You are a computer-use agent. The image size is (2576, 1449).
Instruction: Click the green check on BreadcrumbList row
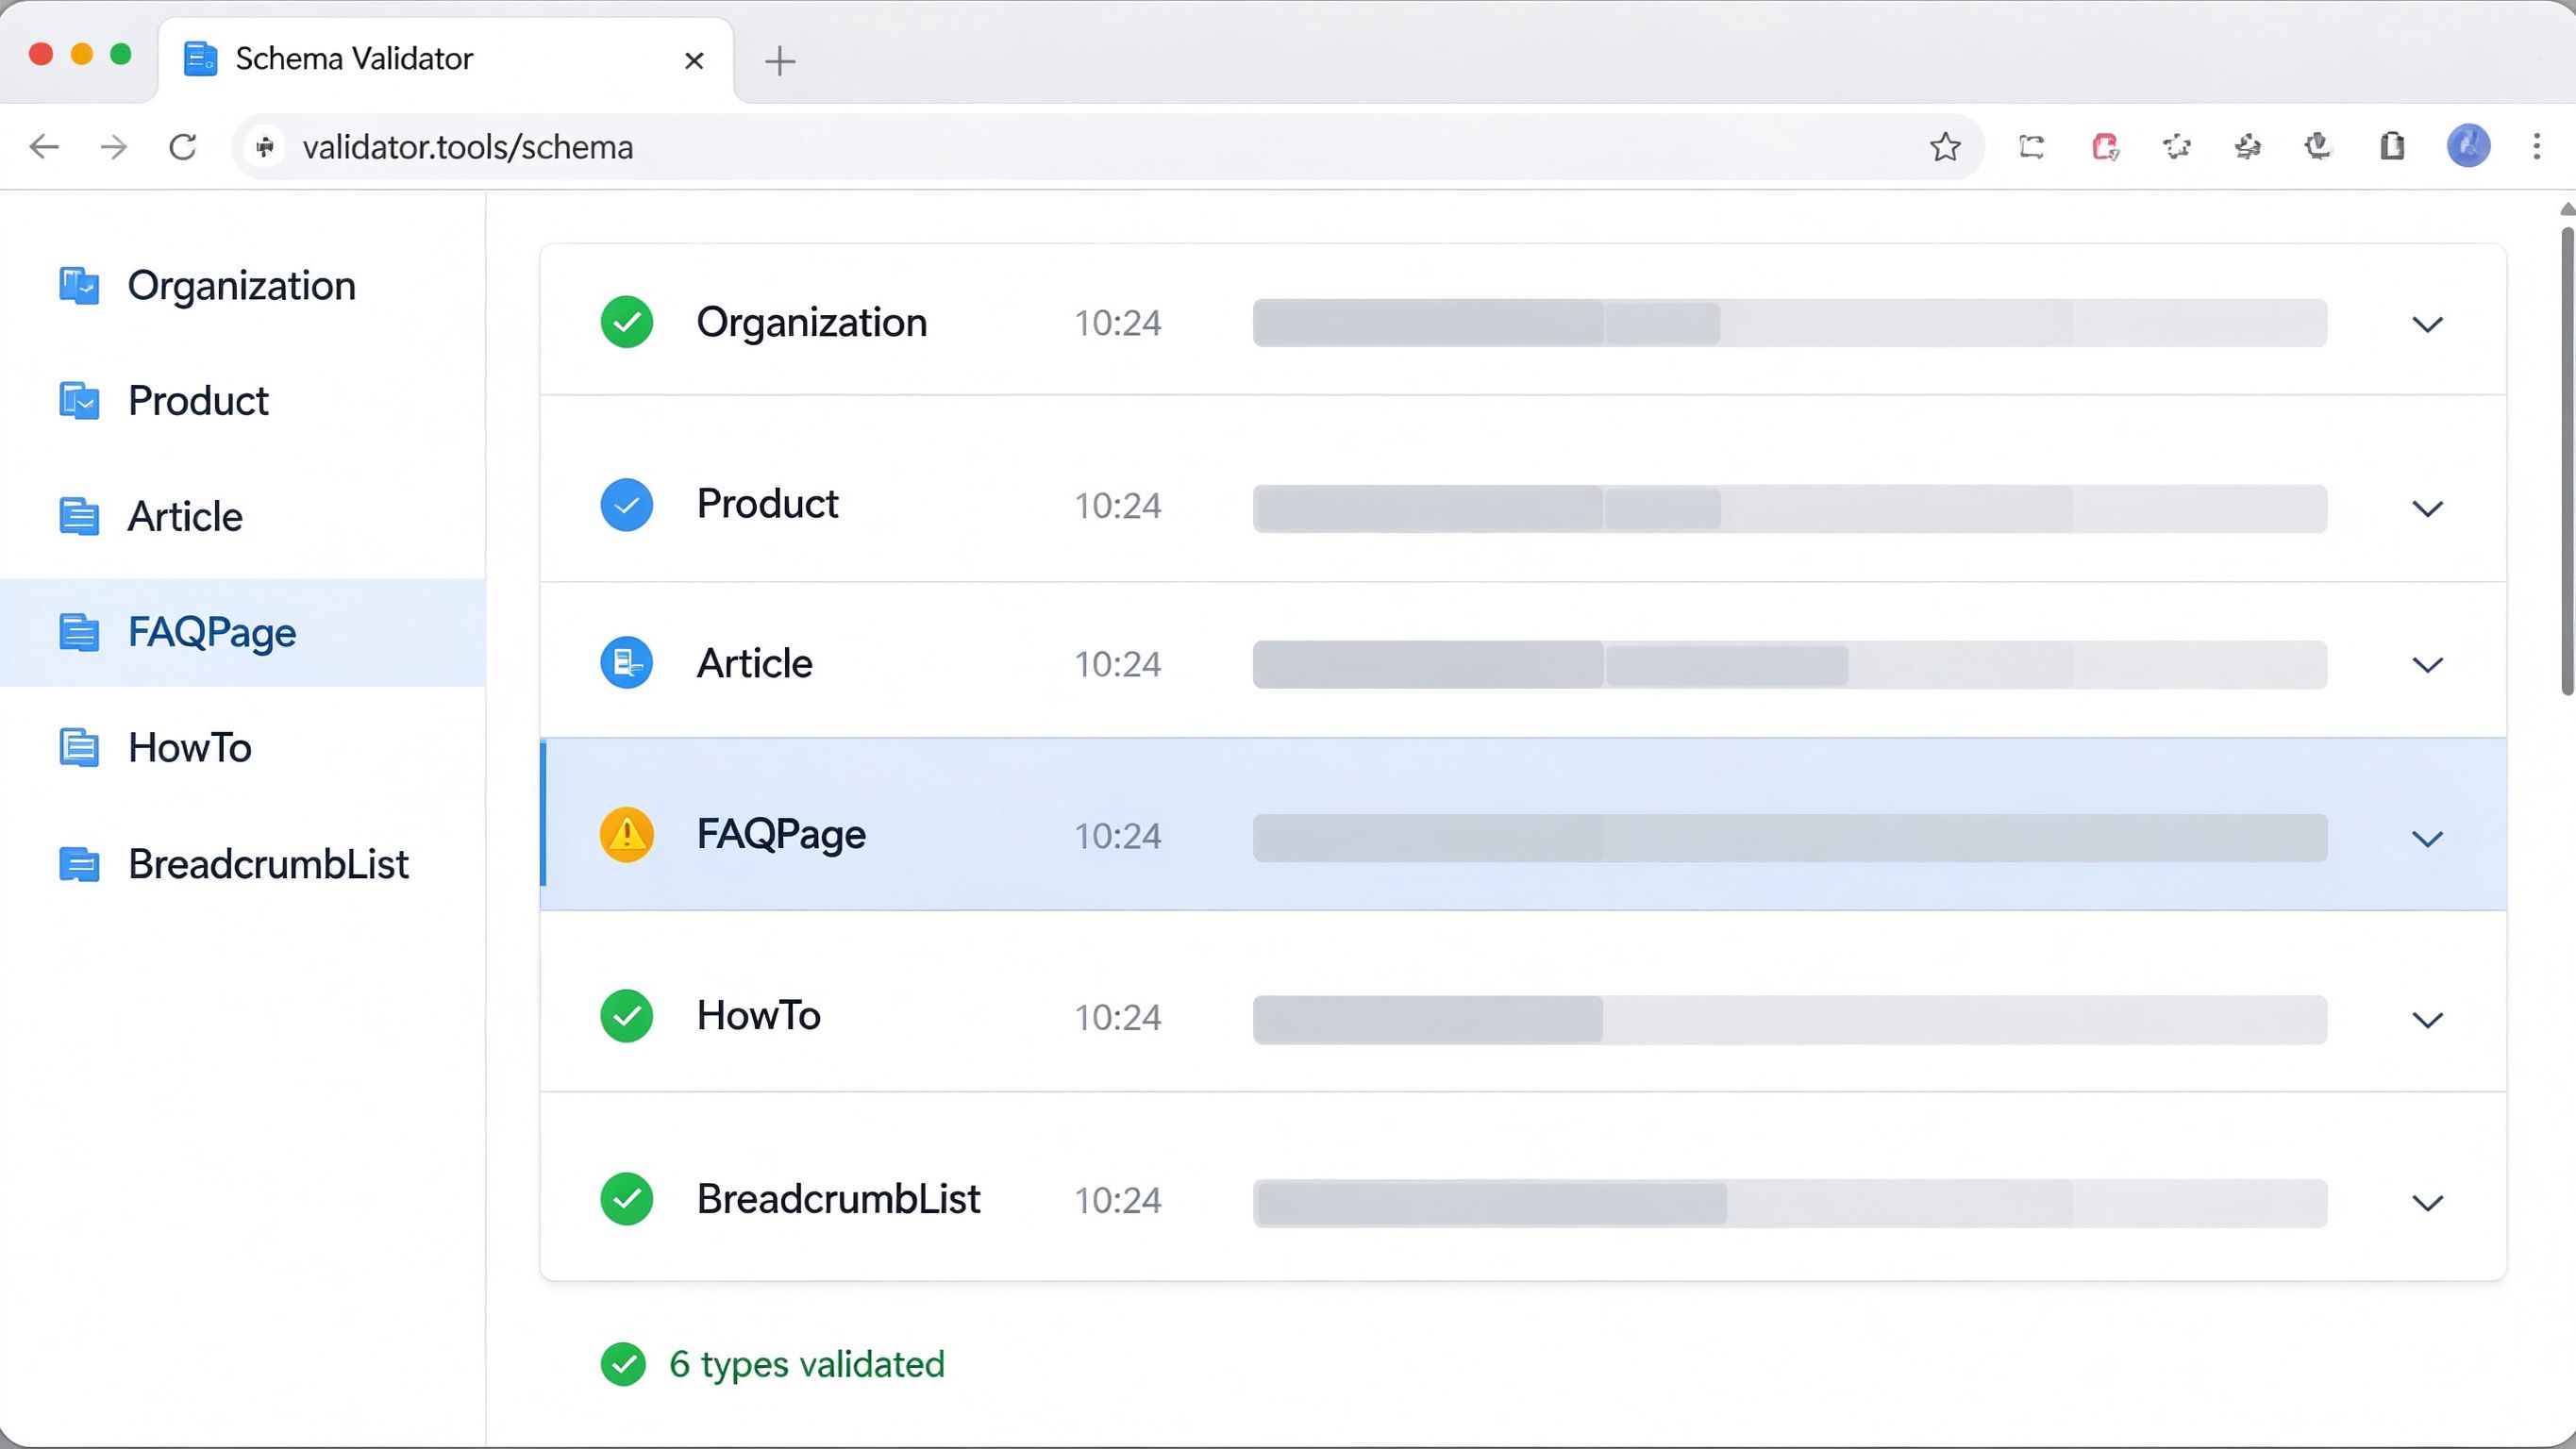[x=627, y=1199]
